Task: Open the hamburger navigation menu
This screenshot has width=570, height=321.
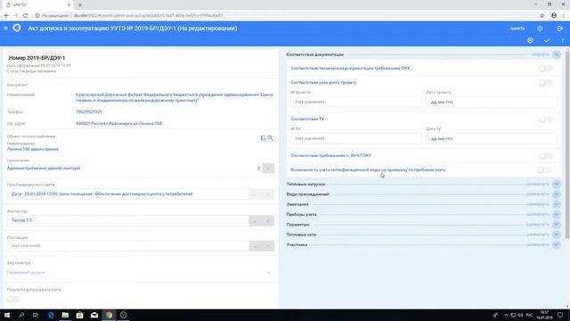Action: (x=5, y=28)
